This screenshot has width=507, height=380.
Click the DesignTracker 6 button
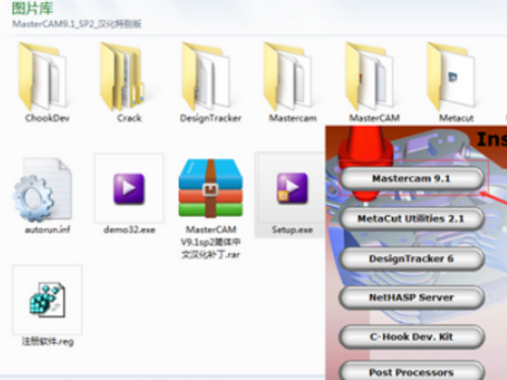(x=412, y=259)
